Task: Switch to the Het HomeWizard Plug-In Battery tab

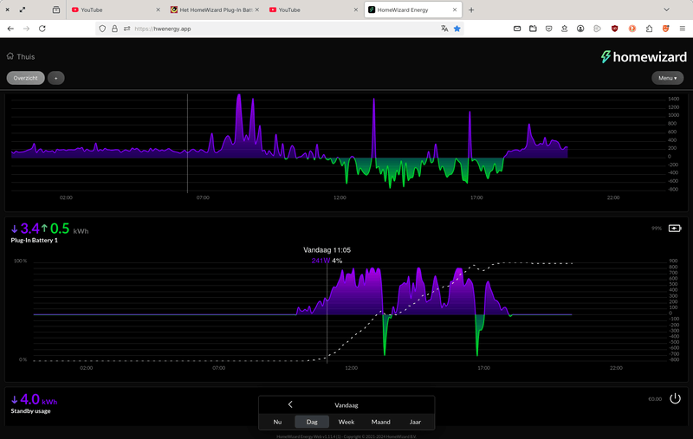Action: 215,10
